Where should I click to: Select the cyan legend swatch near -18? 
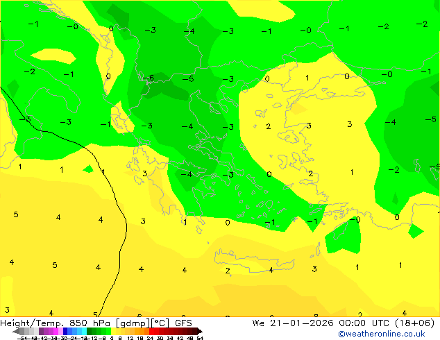tap(85, 331)
